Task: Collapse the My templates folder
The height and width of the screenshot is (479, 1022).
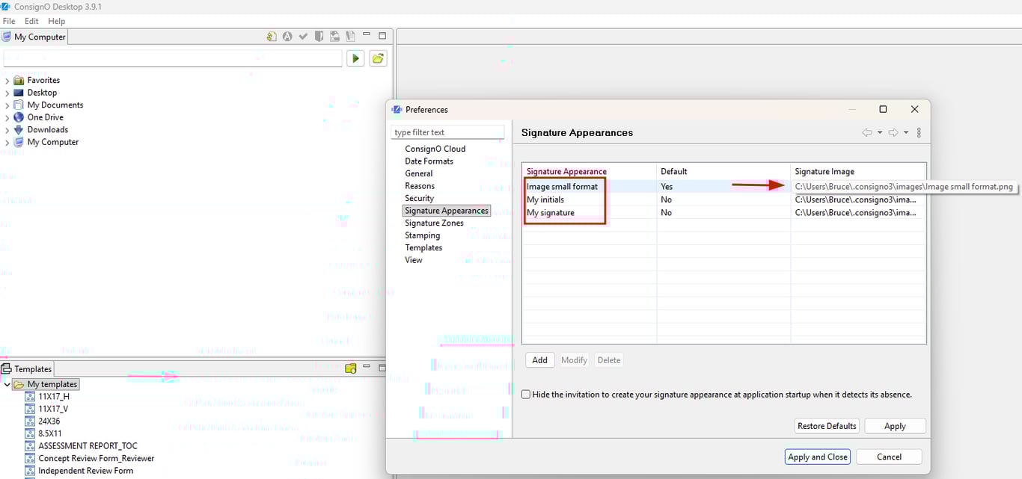Action: point(7,385)
